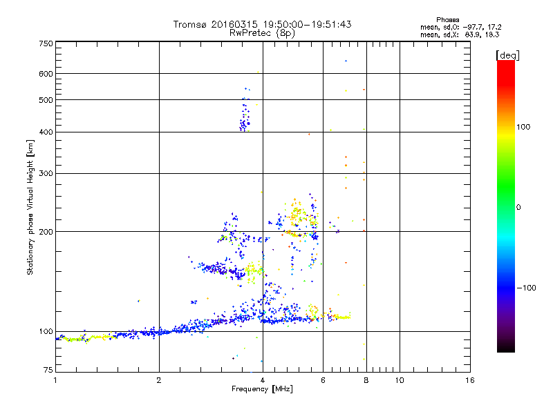Click the y-axis tick '600'

46,74
